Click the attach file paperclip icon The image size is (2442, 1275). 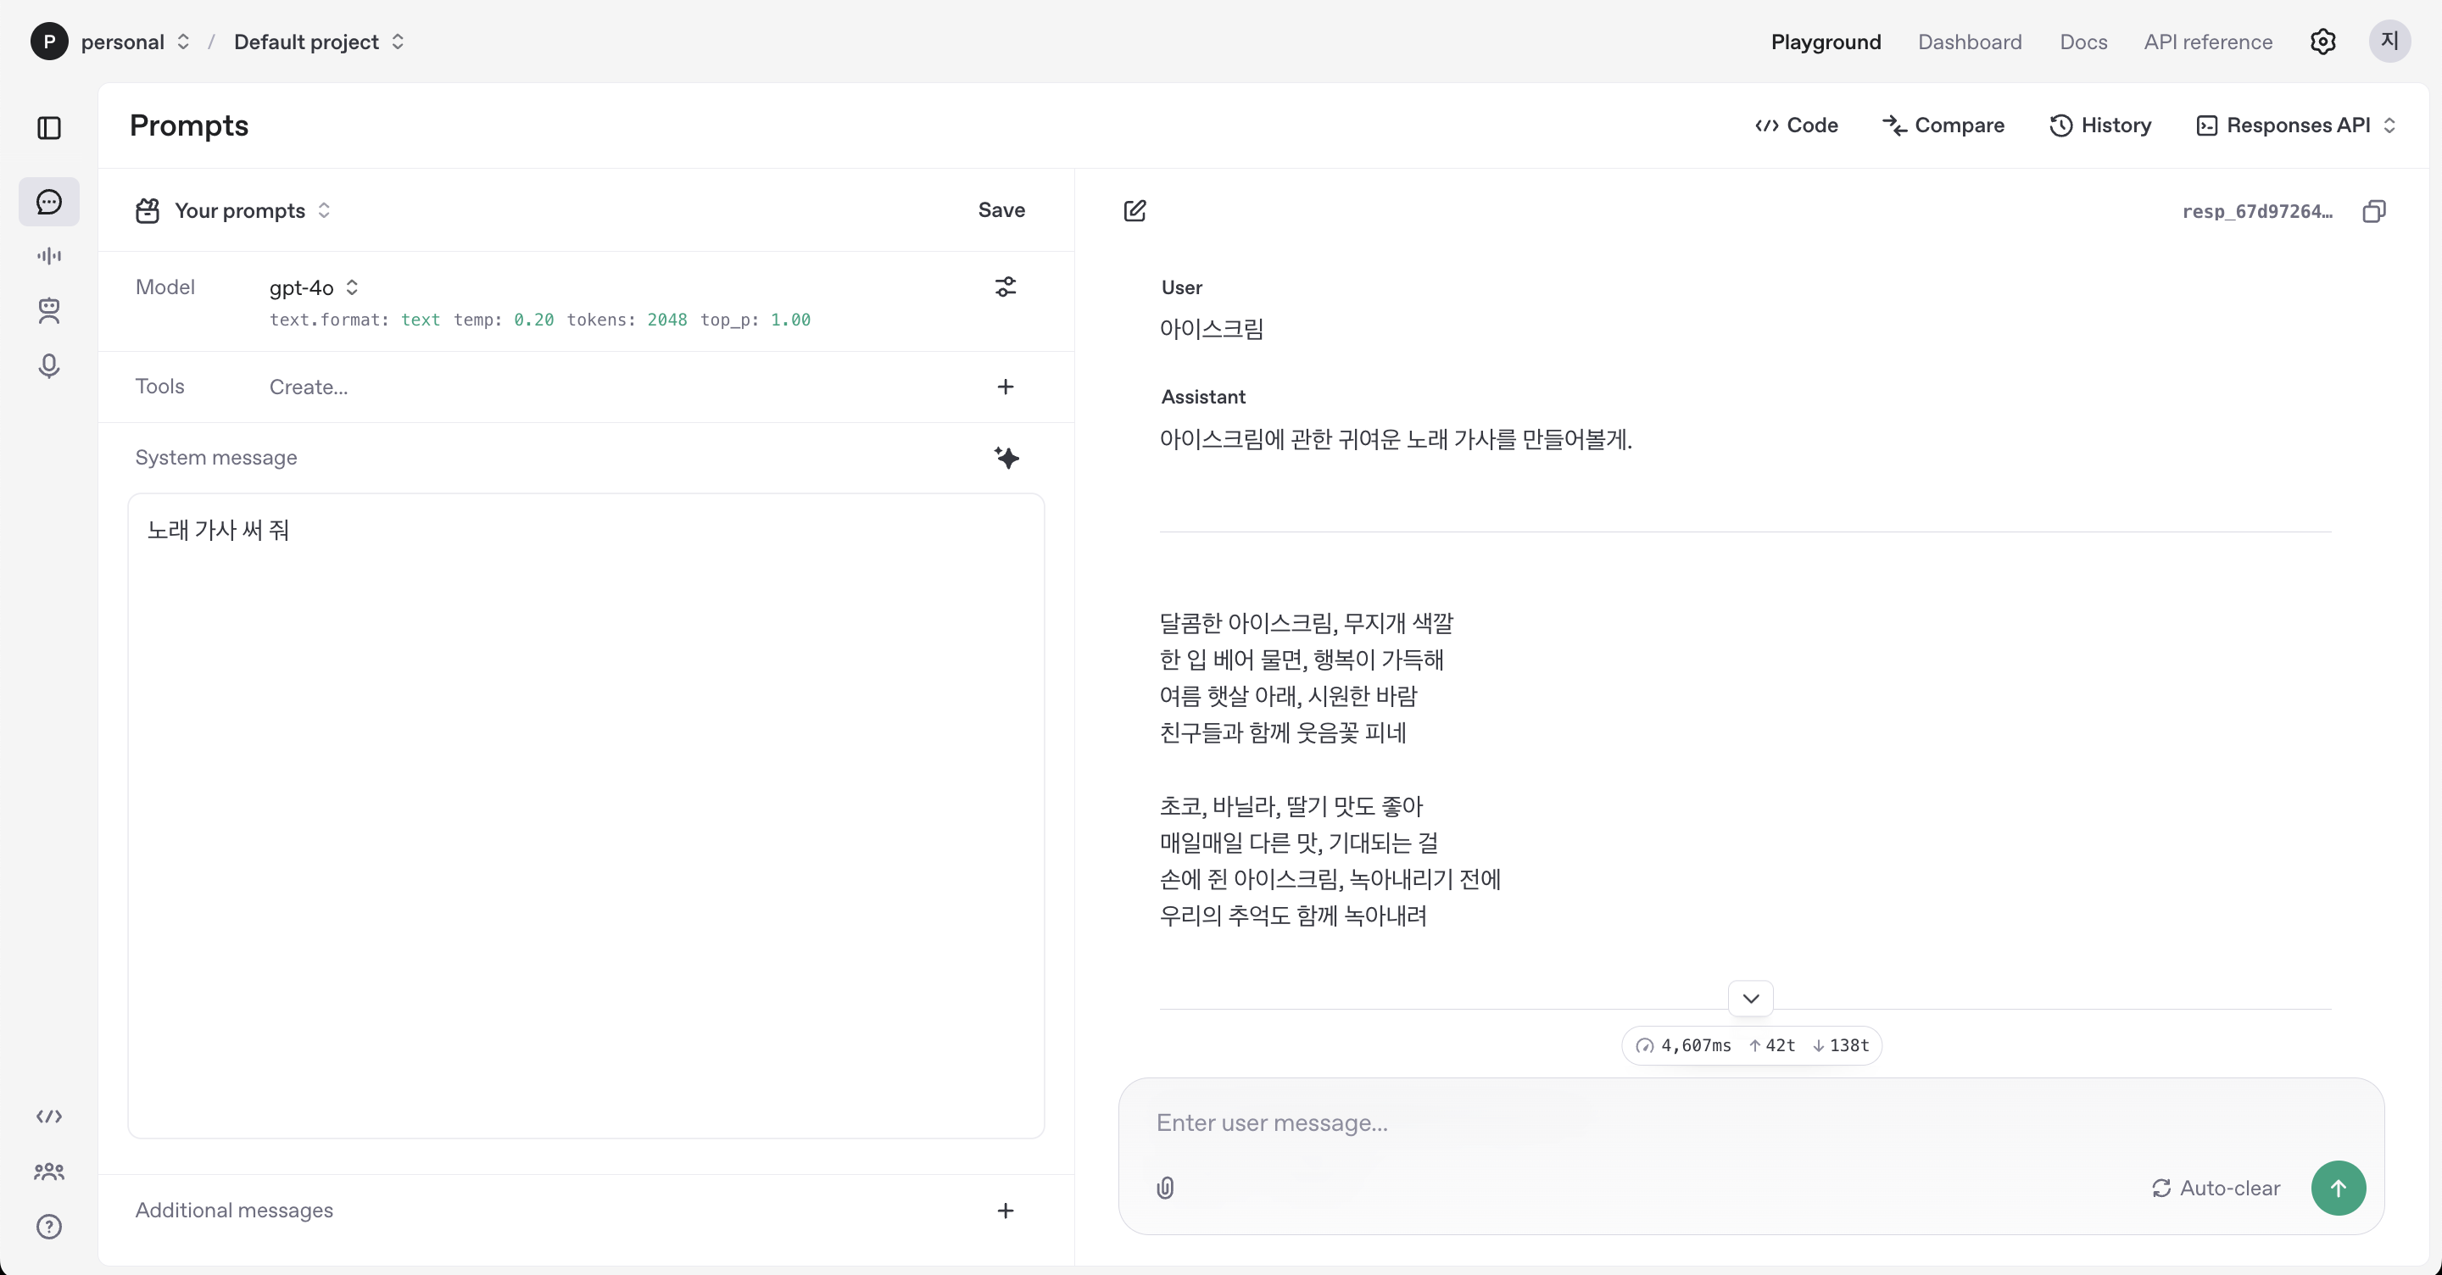point(1165,1188)
